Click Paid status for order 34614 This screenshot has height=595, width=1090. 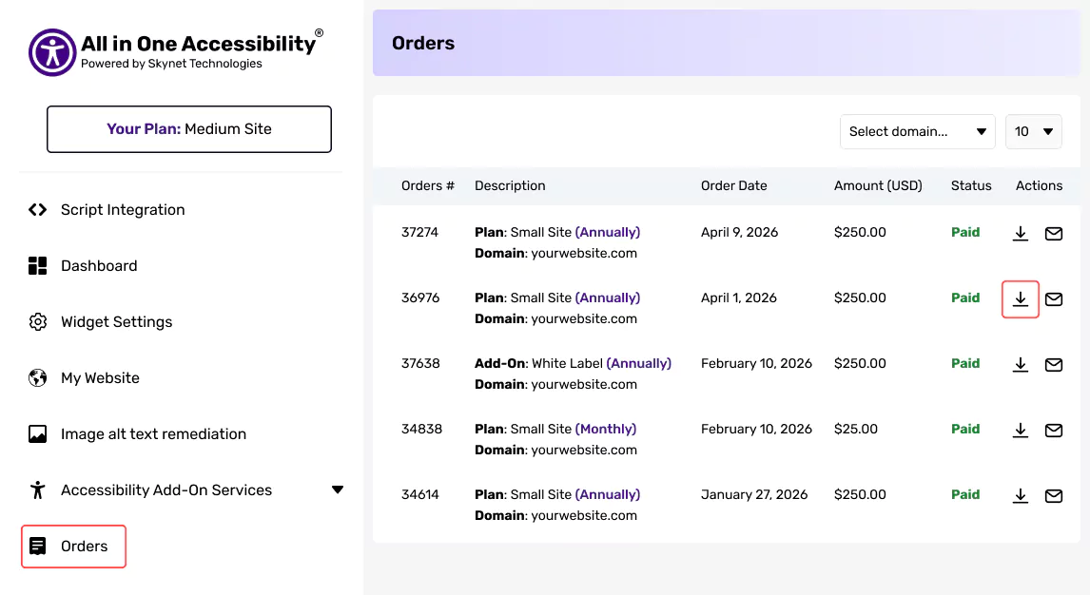pos(964,494)
